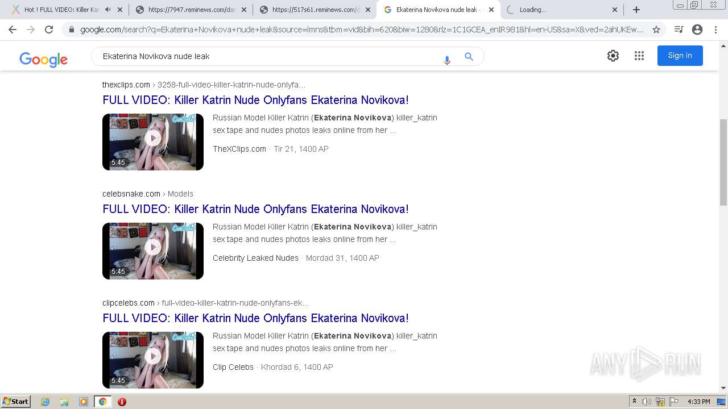Show hidden system tray icons
This screenshot has height=409, width=728.
634,402
